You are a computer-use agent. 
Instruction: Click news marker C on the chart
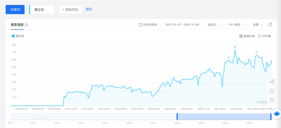tap(257, 52)
